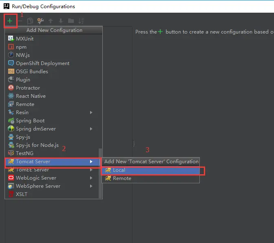
Task: Click the 'Add New Configuration' popup header
Action: pos(54,30)
